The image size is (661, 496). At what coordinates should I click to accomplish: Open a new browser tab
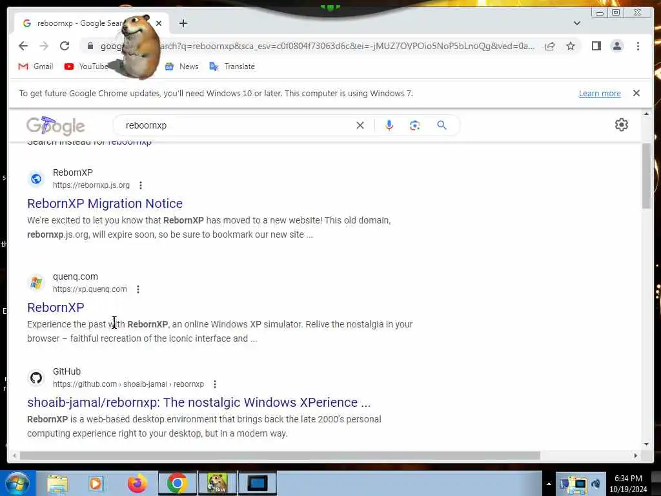pyautogui.click(x=183, y=23)
